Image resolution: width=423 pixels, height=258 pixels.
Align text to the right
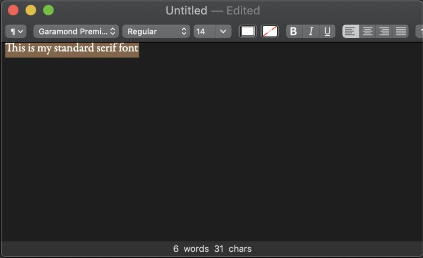(x=384, y=31)
